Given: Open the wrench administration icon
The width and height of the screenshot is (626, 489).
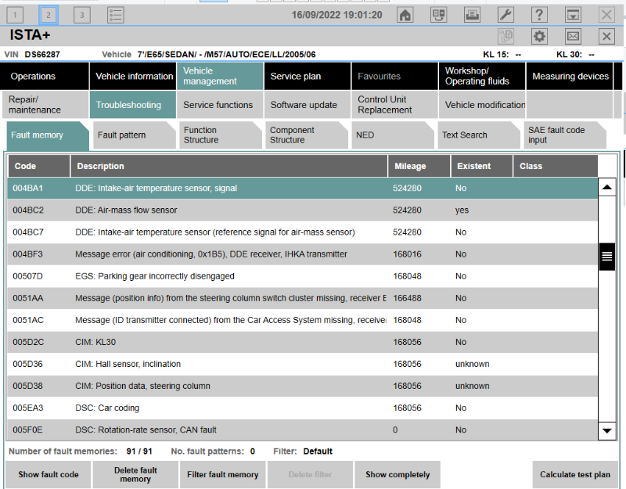Looking at the screenshot, I should click(x=505, y=15).
